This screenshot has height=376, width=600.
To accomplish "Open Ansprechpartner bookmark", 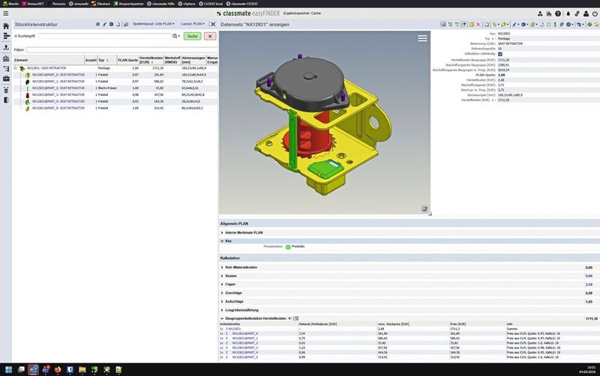I will [x=128, y=4].
